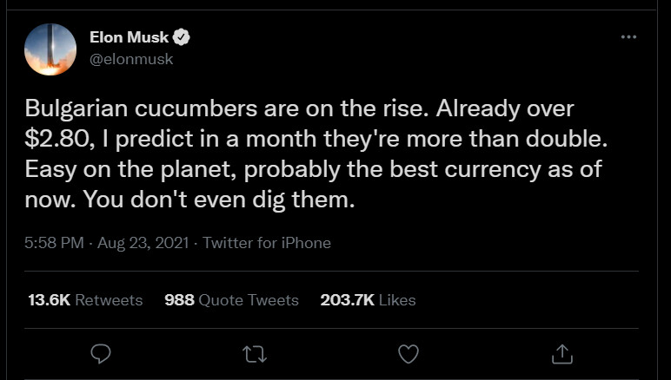View the 13.6K Retweets list
The width and height of the screenshot is (671, 380).
pyautogui.click(x=85, y=300)
